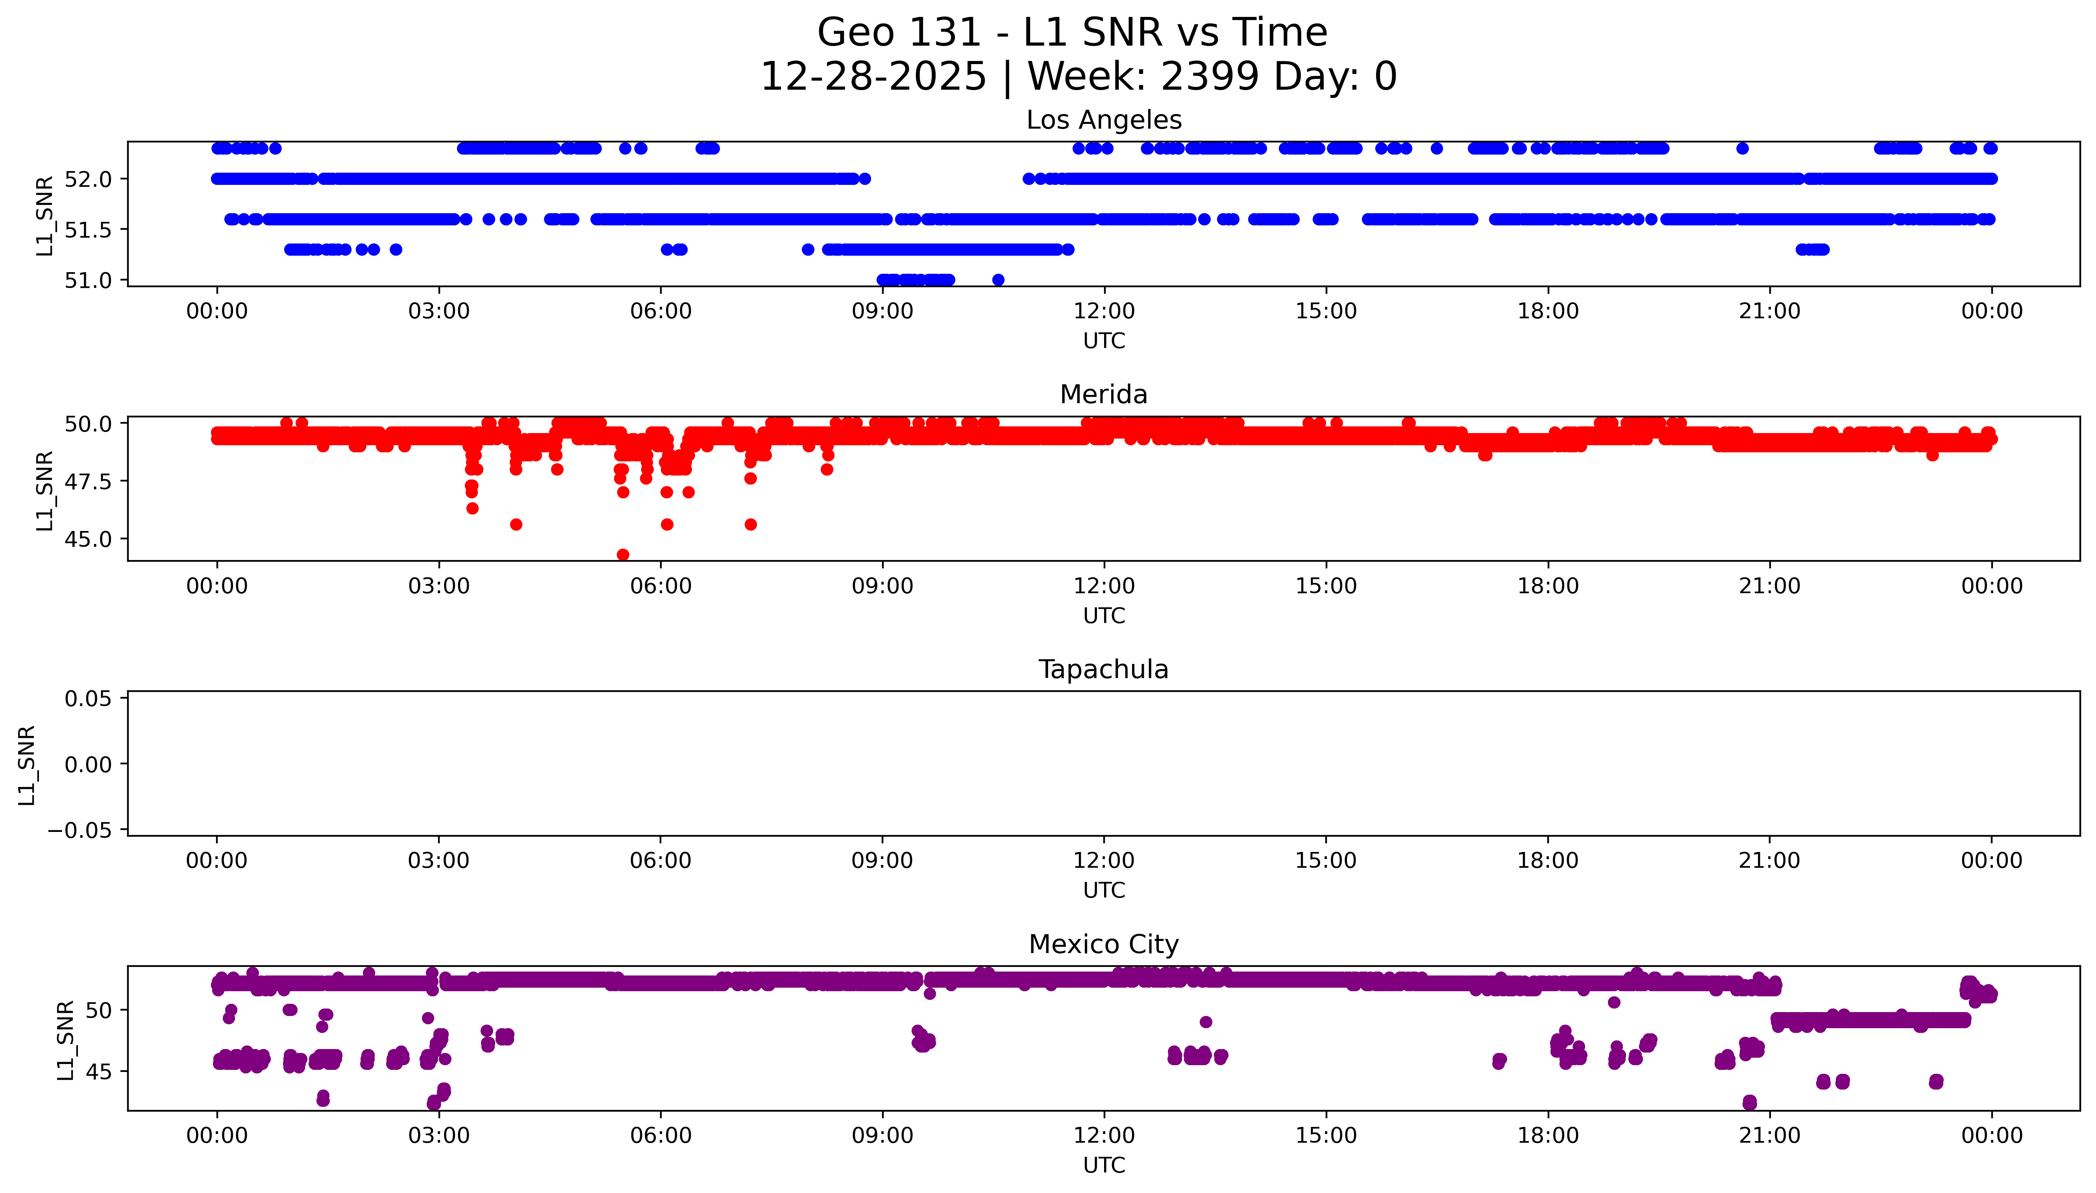Click the 47.5 y-axis label in Merida plot

click(x=88, y=481)
